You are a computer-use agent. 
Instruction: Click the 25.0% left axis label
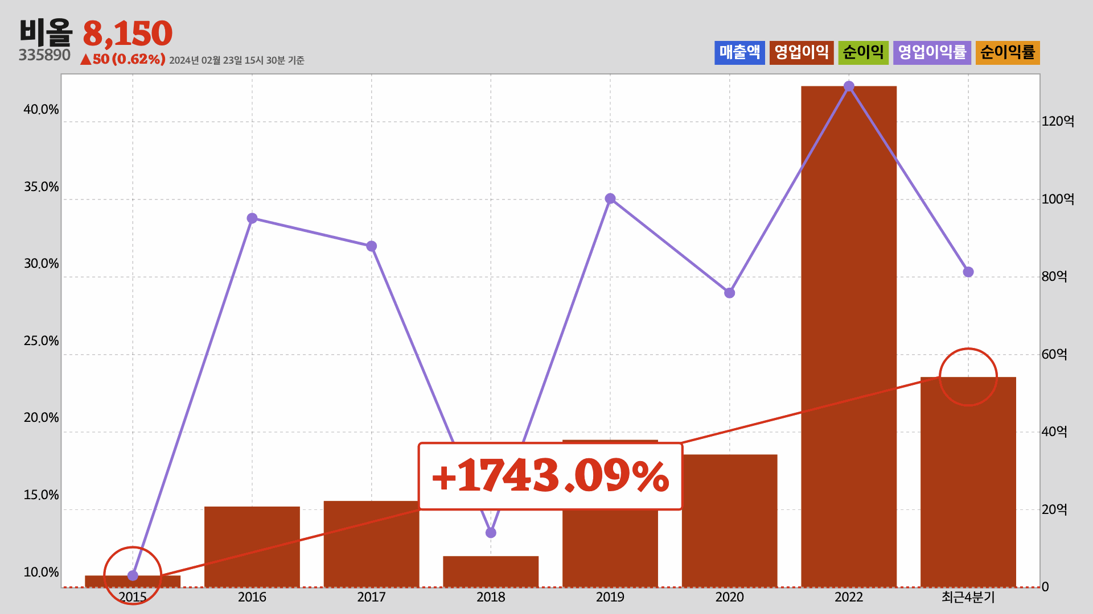pyautogui.click(x=41, y=341)
